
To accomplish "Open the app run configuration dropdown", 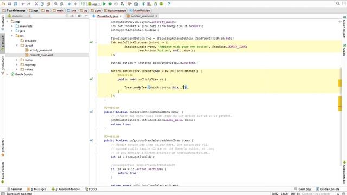I will point(94,4).
